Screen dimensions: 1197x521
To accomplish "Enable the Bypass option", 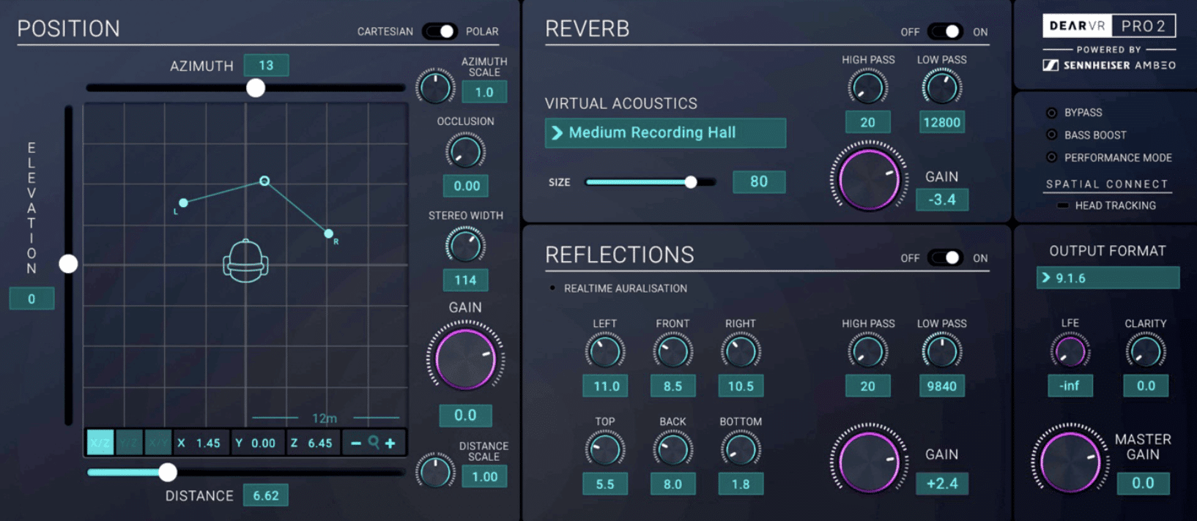I will pyautogui.click(x=1052, y=113).
